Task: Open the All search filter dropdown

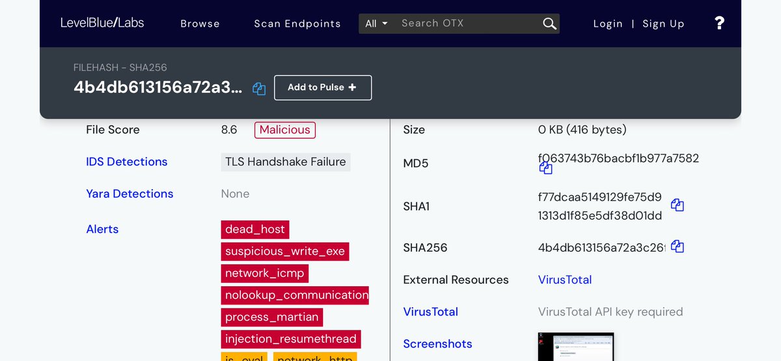Action: point(376,23)
